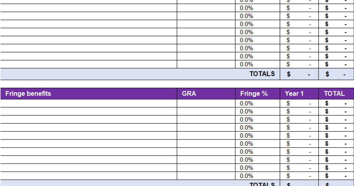The image size is (354, 186).
Task: Click Year 1 cell directly above upper TOTALS row
Action: point(299,64)
